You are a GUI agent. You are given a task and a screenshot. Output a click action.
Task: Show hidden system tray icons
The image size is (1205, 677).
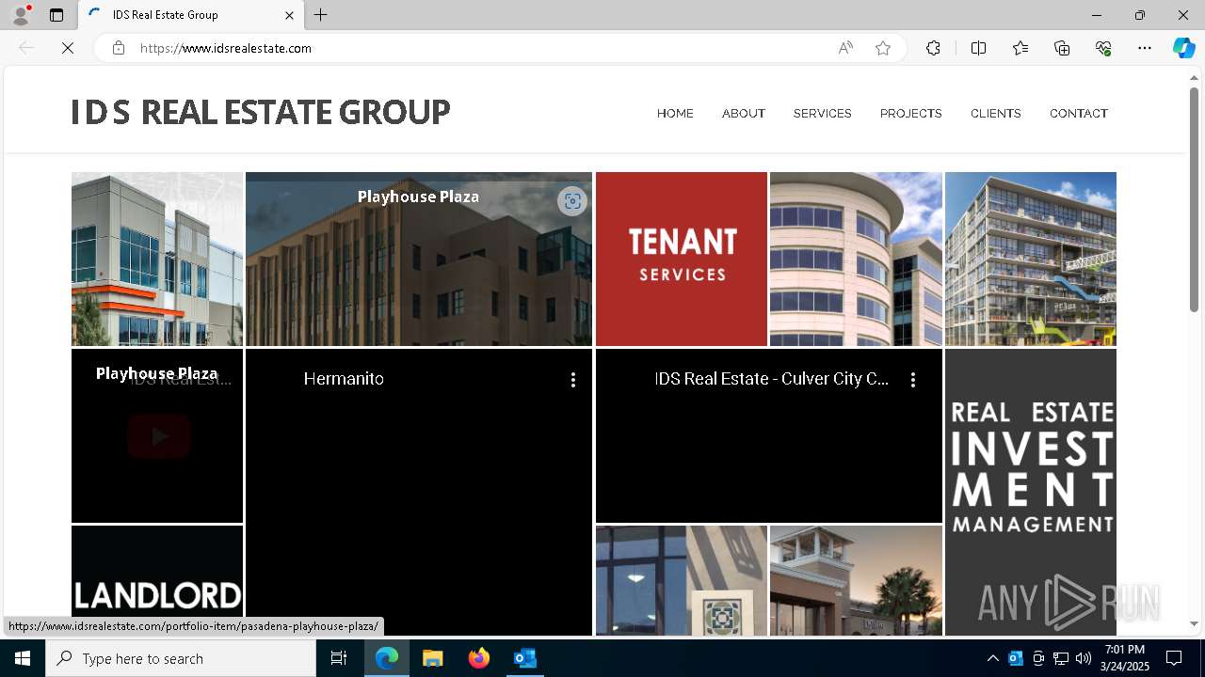tap(992, 658)
